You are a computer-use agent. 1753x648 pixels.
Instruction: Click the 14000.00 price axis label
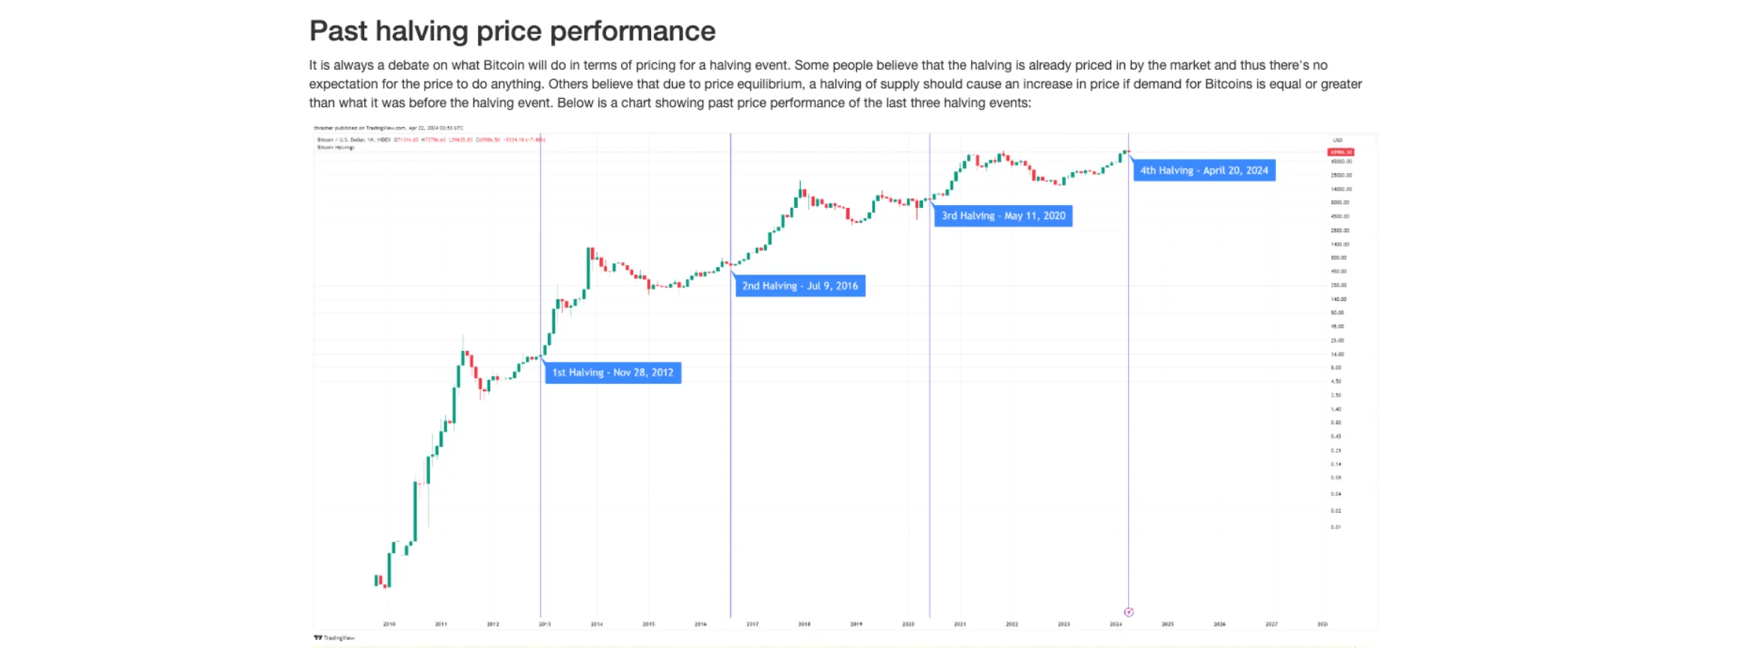tap(1341, 189)
